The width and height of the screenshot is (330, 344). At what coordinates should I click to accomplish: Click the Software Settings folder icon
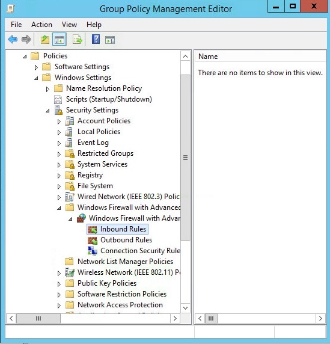pos(46,67)
